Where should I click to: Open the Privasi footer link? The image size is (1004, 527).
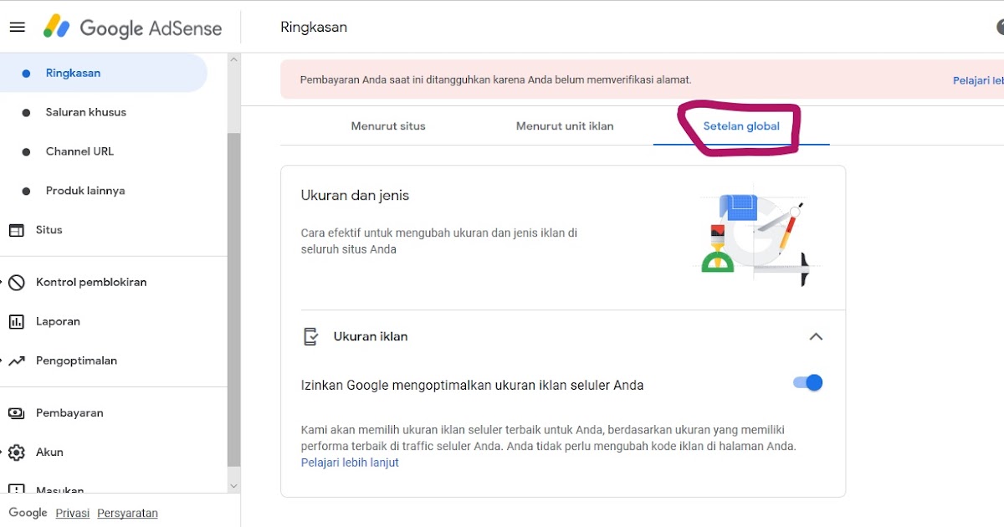[x=72, y=513]
